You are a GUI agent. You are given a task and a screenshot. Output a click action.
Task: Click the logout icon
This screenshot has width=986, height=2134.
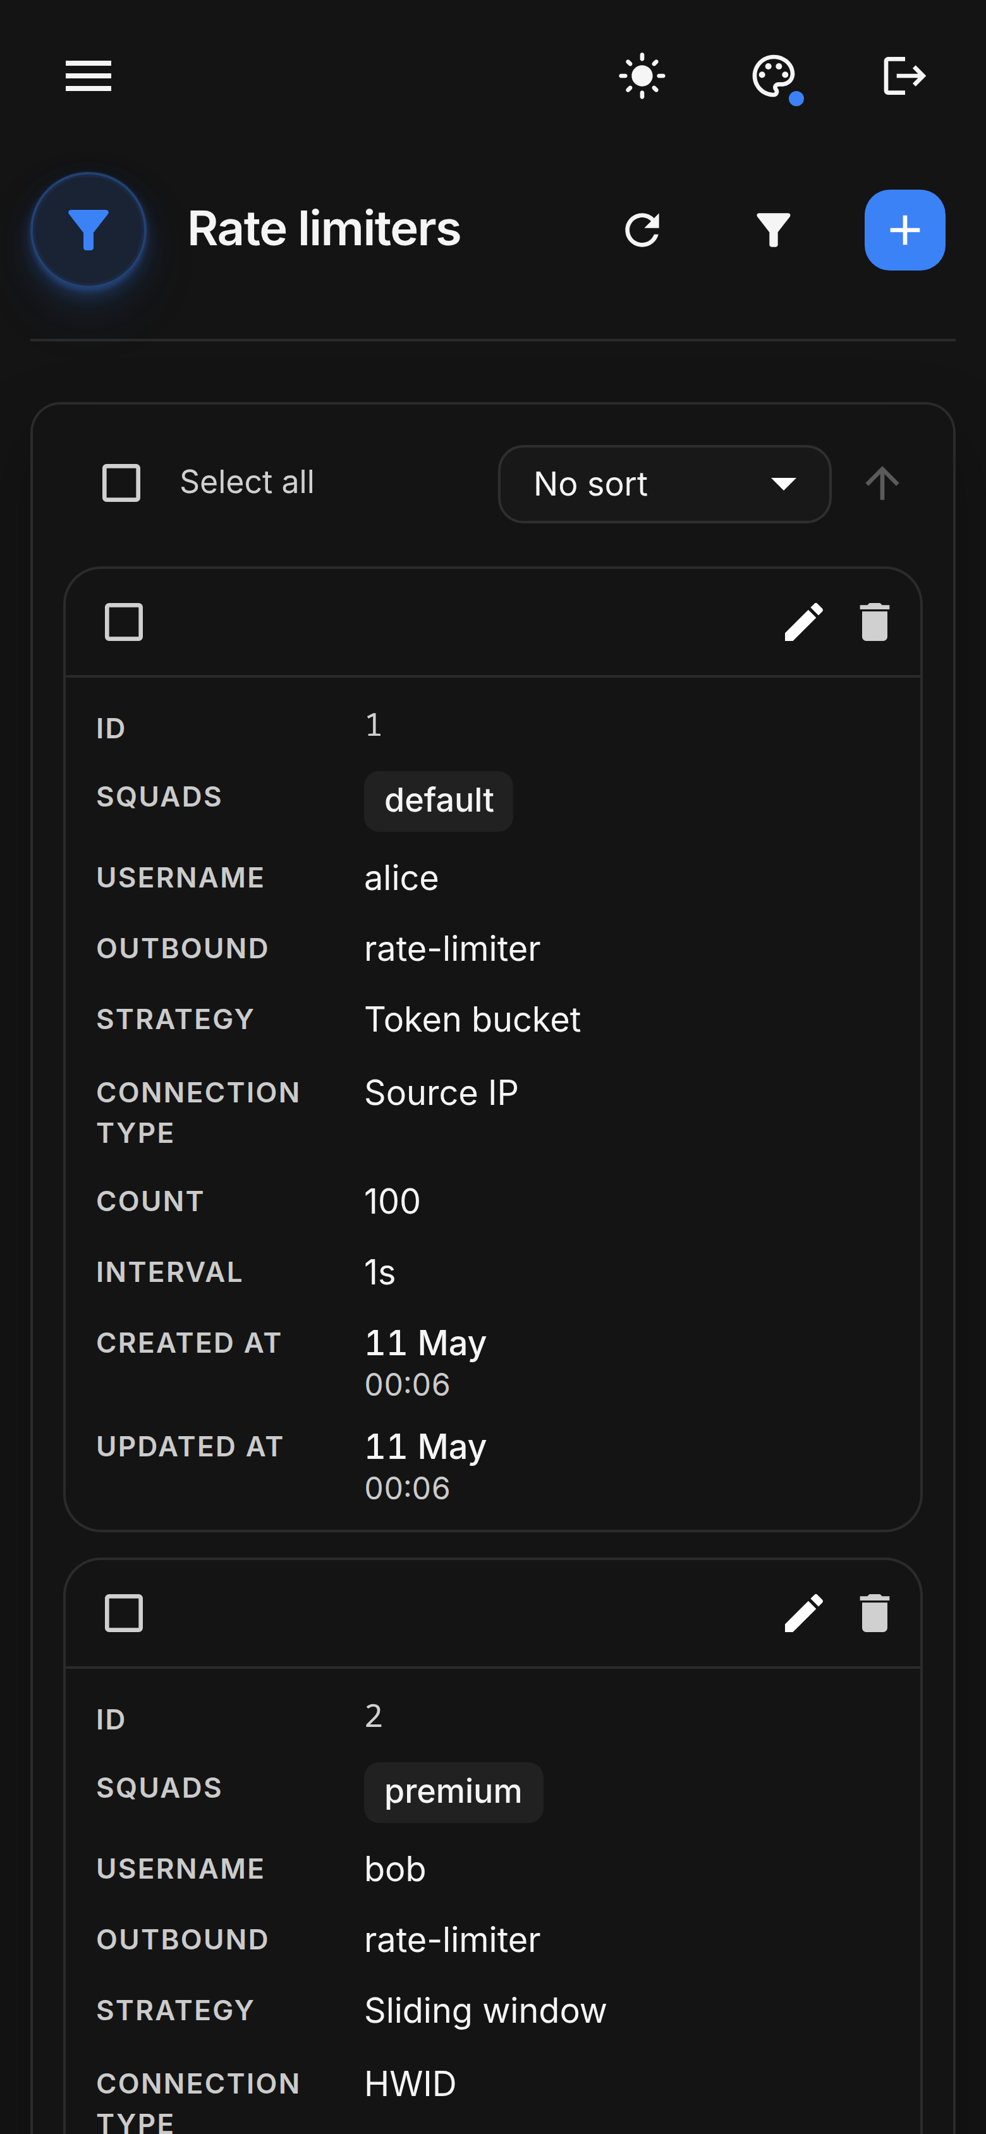click(x=904, y=76)
